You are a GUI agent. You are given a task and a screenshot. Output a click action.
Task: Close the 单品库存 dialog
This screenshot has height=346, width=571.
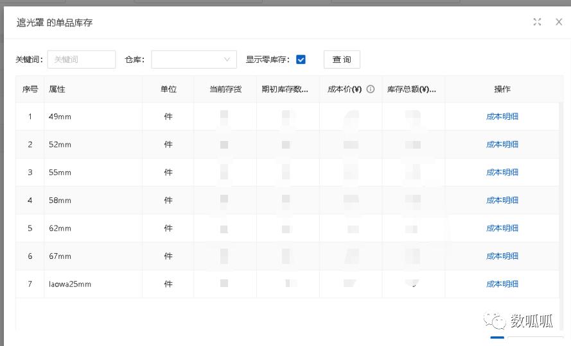[559, 22]
